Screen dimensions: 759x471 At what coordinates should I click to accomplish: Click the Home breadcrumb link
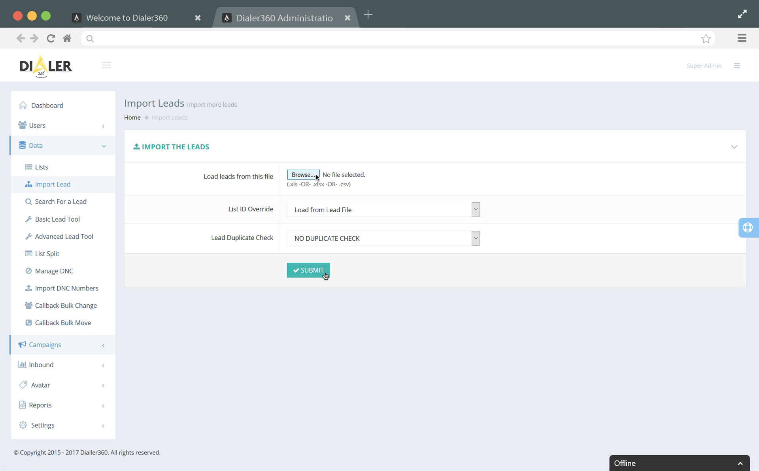[x=132, y=117]
